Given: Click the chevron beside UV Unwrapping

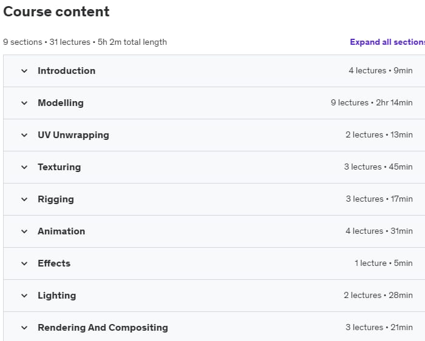Looking at the screenshot, I should (x=24, y=135).
